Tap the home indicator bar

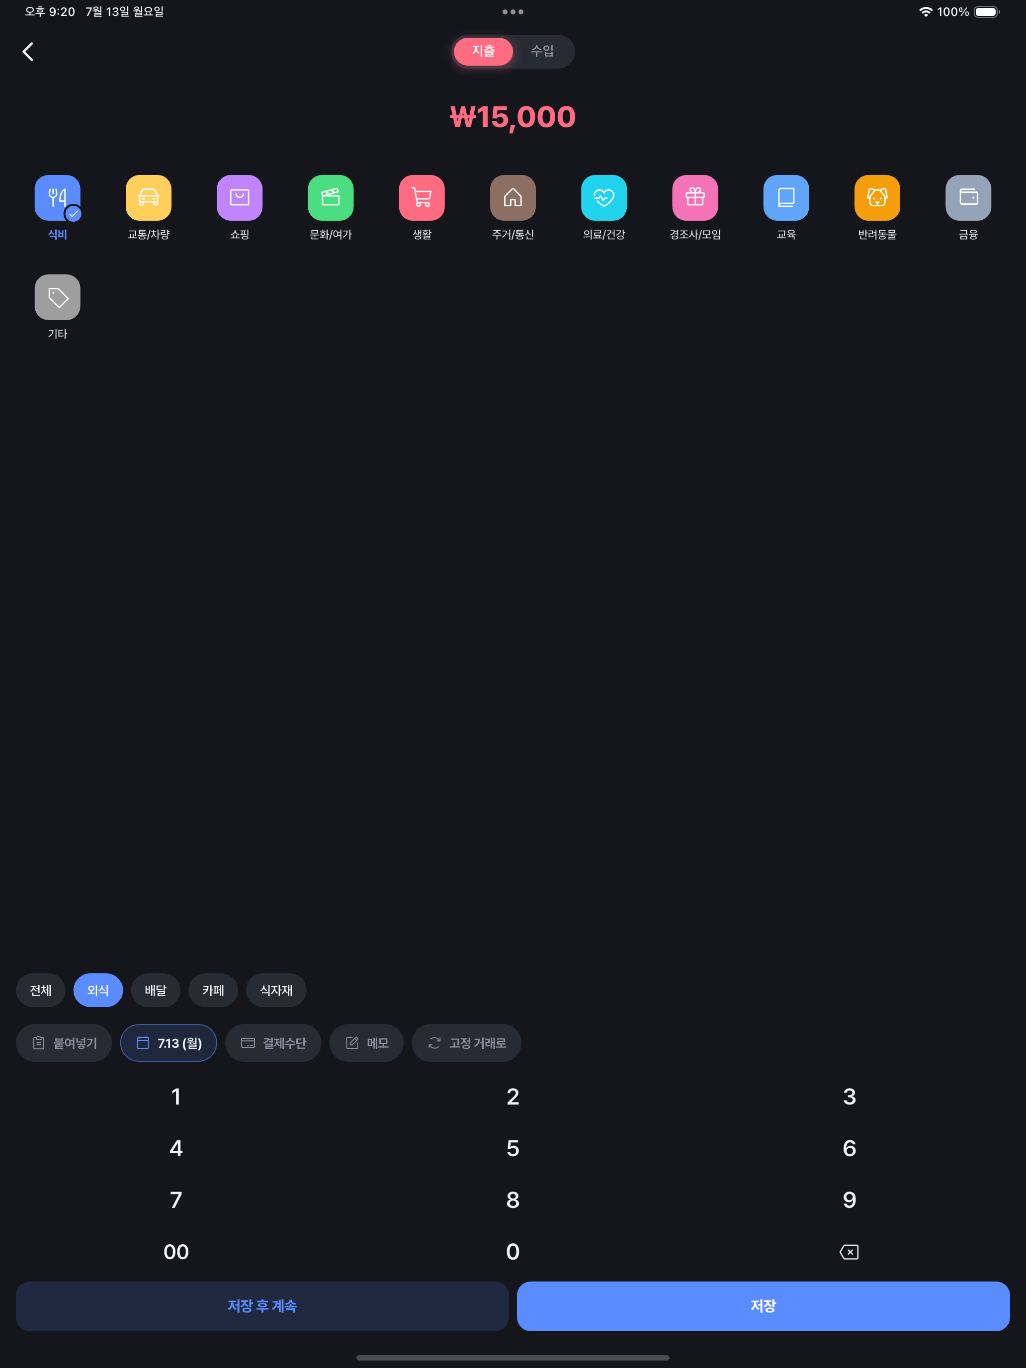tap(513, 1358)
